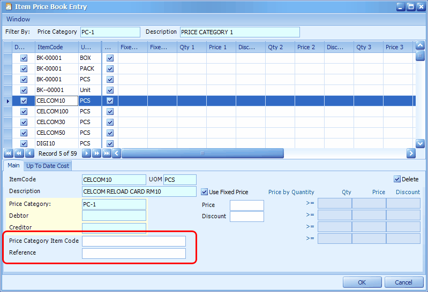Toggle delete checkbox for CELCOM100 row
This screenshot has width=428, height=292.
coord(24,112)
